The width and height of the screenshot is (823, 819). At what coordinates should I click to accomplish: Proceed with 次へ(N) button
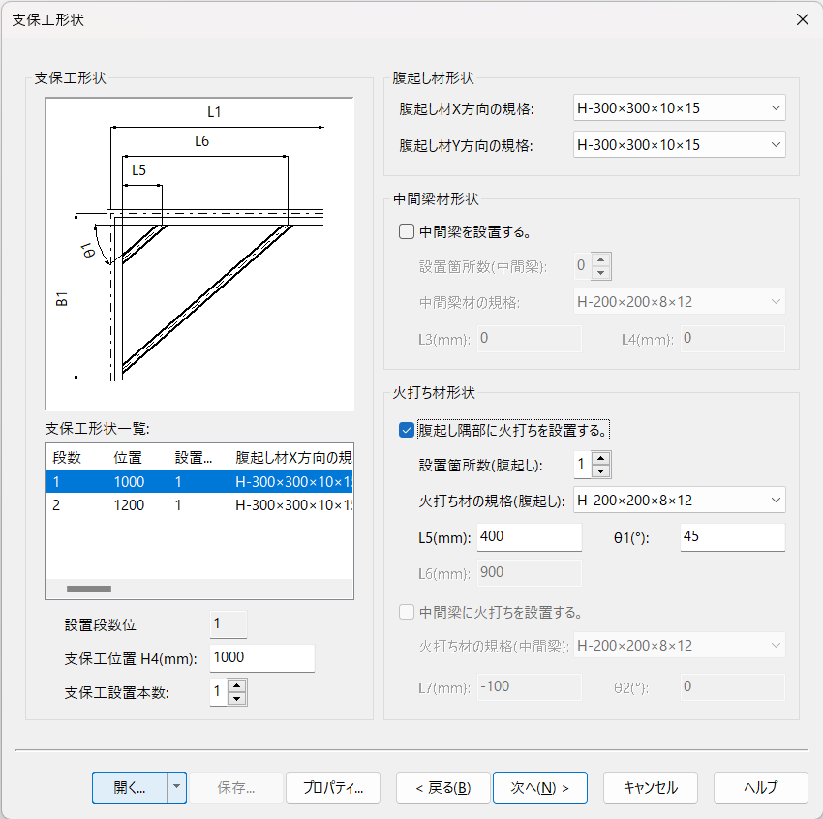point(540,787)
